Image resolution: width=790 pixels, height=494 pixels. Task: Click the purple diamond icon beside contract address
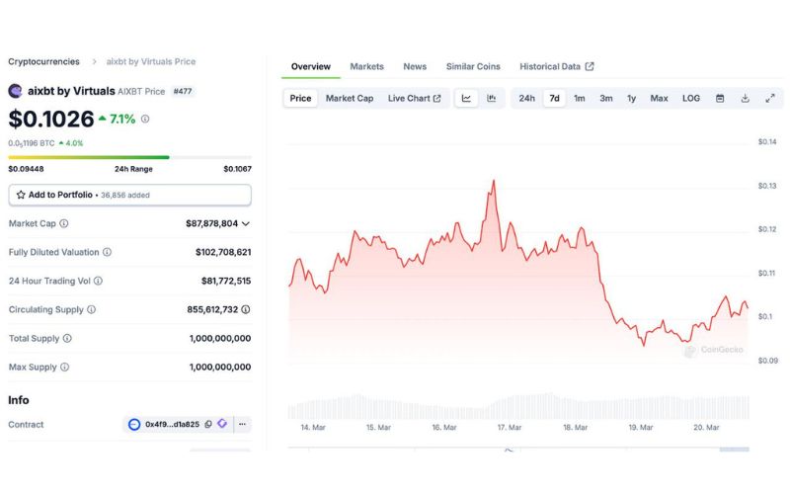[222, 424]
